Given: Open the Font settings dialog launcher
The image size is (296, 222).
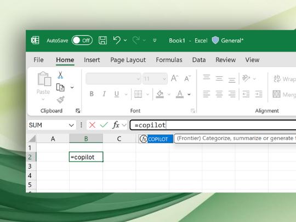Looking at the screenshot, I should coord(193,111).
